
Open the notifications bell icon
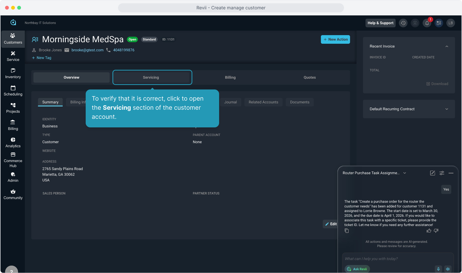(x=427, y=23)
